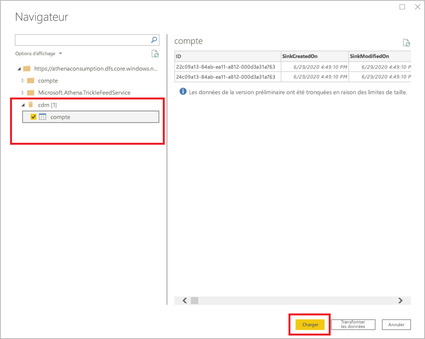Expand the Microsoft.Athena.TrickleFeedService node
Viewport: 425px width, 339px height.
23,93
